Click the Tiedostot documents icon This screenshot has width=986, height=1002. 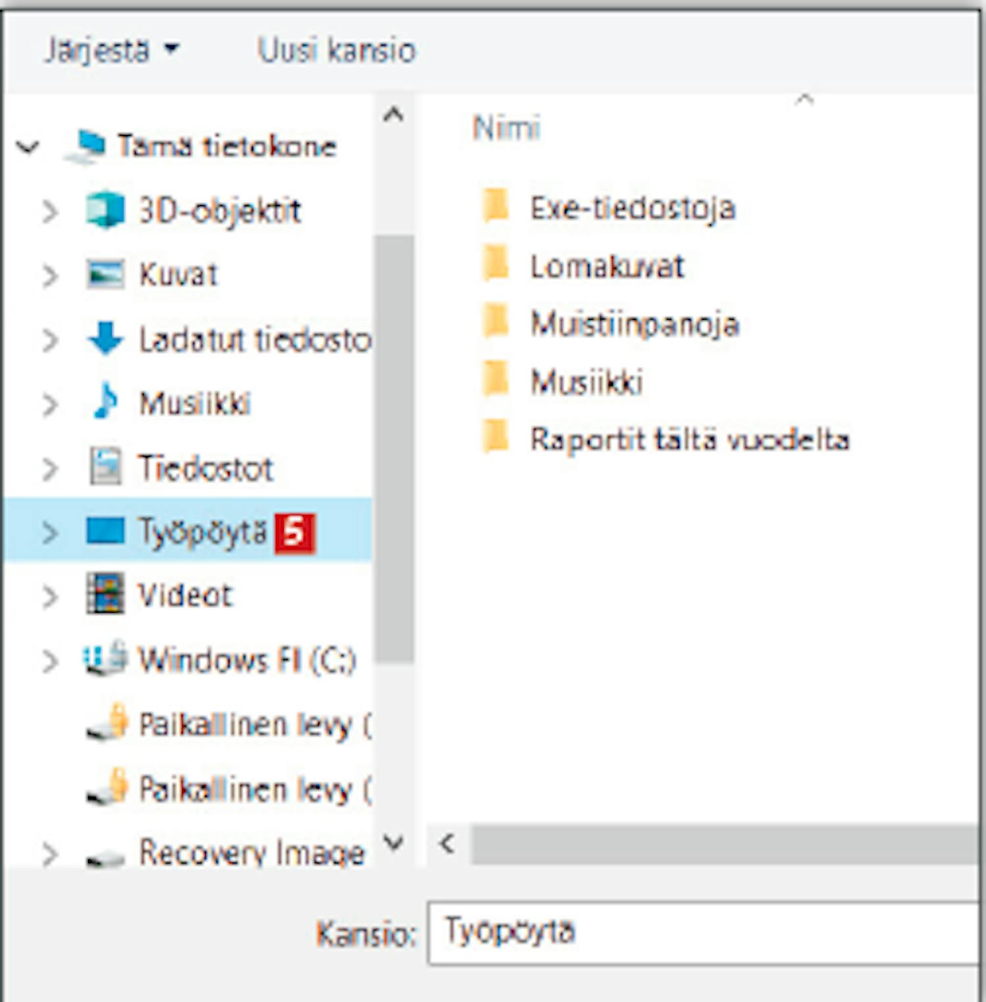click(105, 467)
